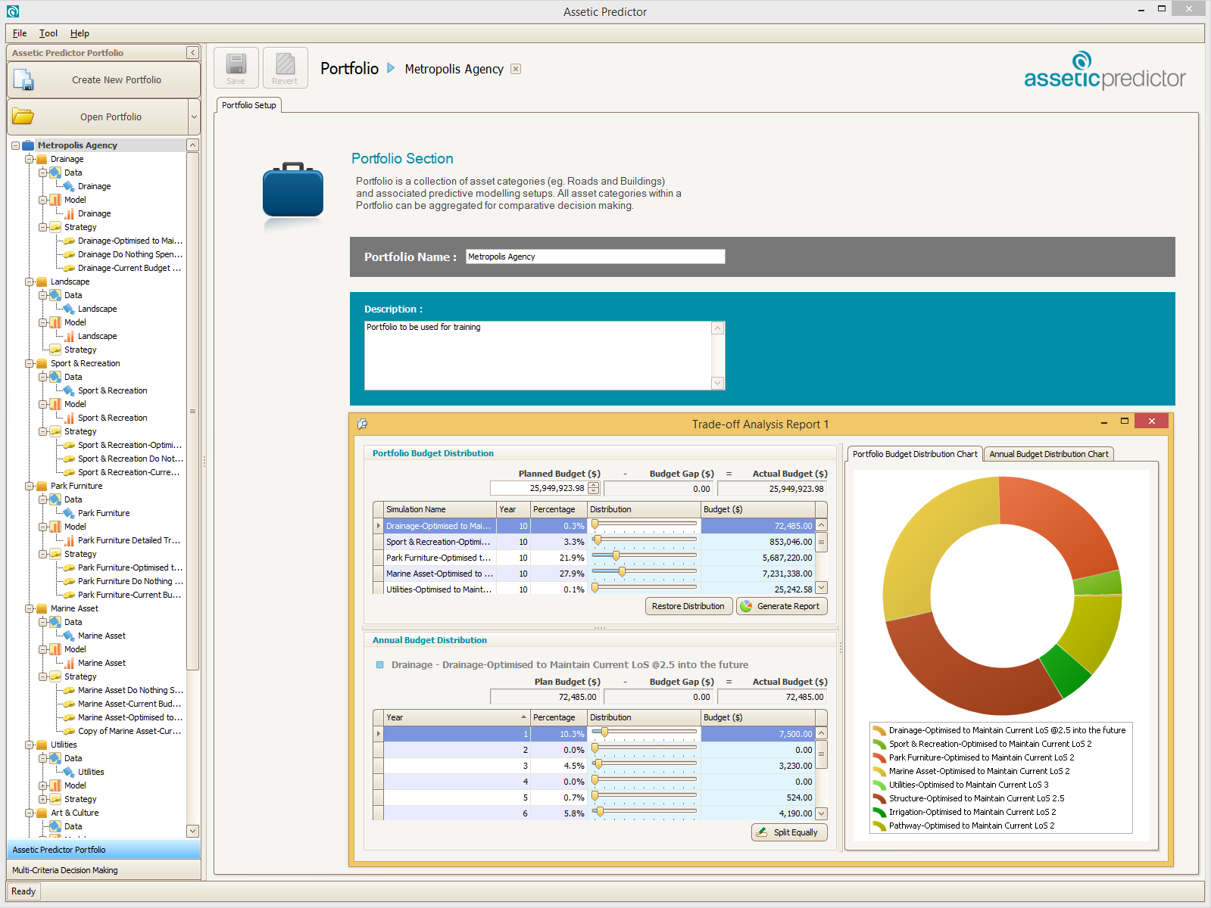Select the Park Furniture Do Nothing strategy

[130, 581]
